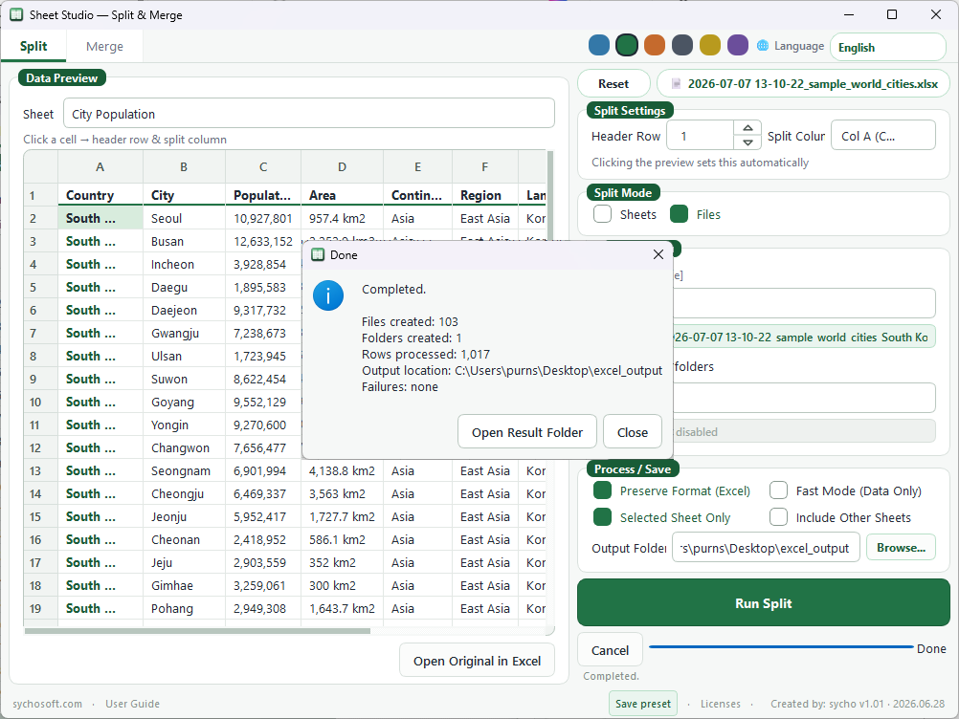This screenshot has height=719, width=959.
Task: Click the City header cell
Action: (184, 195)
